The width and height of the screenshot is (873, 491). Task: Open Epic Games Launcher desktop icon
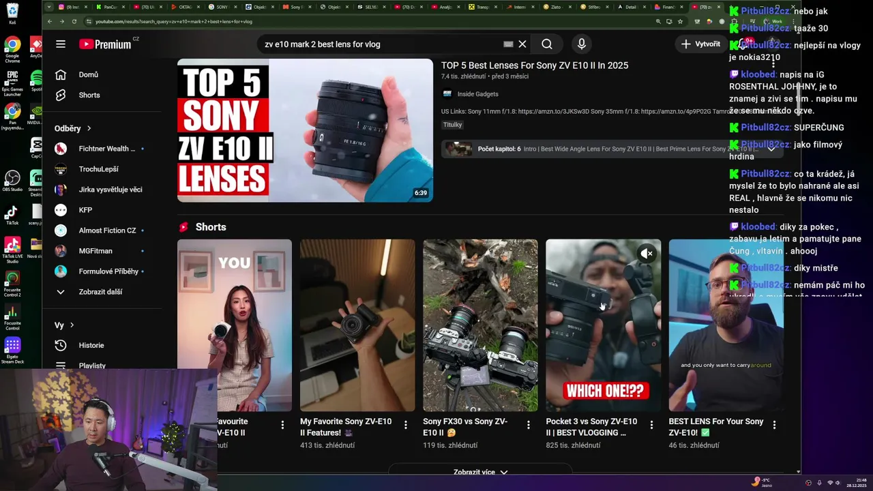point(12,83)
